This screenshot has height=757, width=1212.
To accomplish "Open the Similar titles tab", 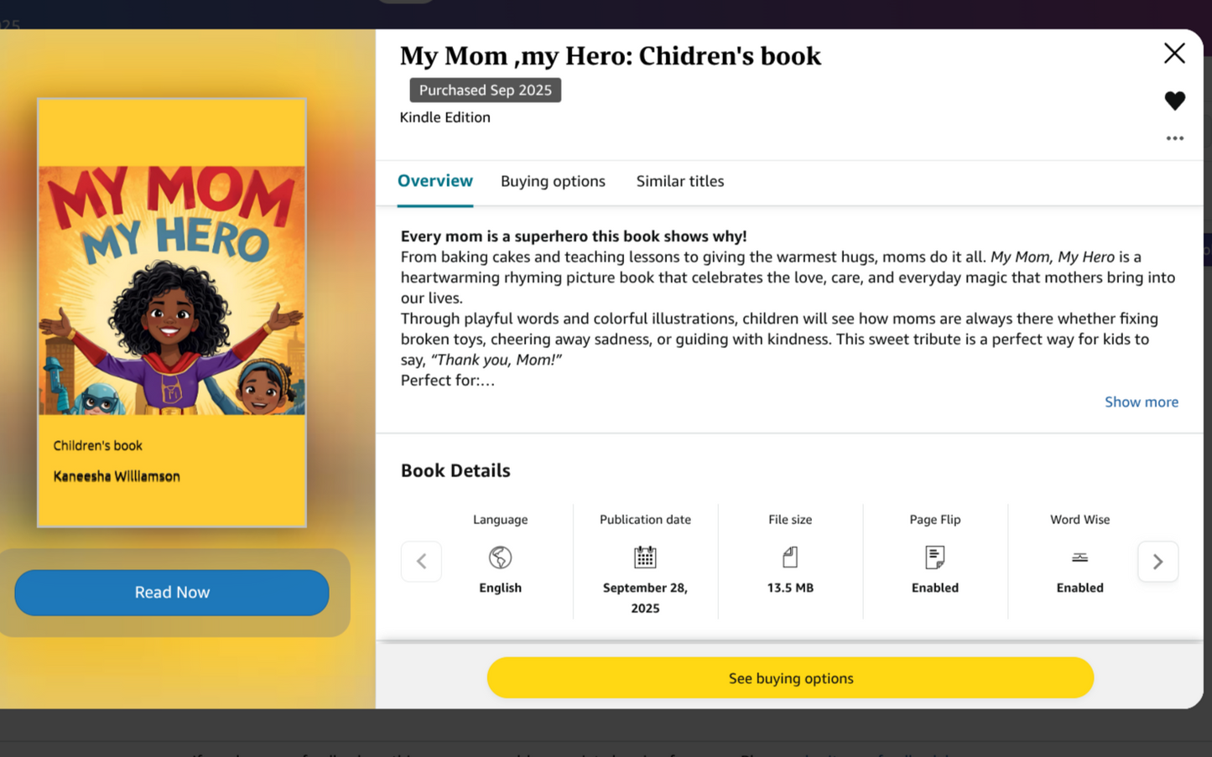I will [x=679, y=181].
